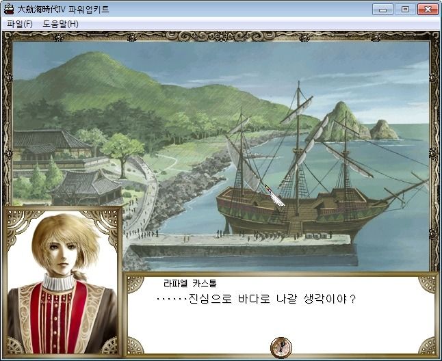Click the compass icon to advance dialogue
442x361 pixels.
[281, 347]
